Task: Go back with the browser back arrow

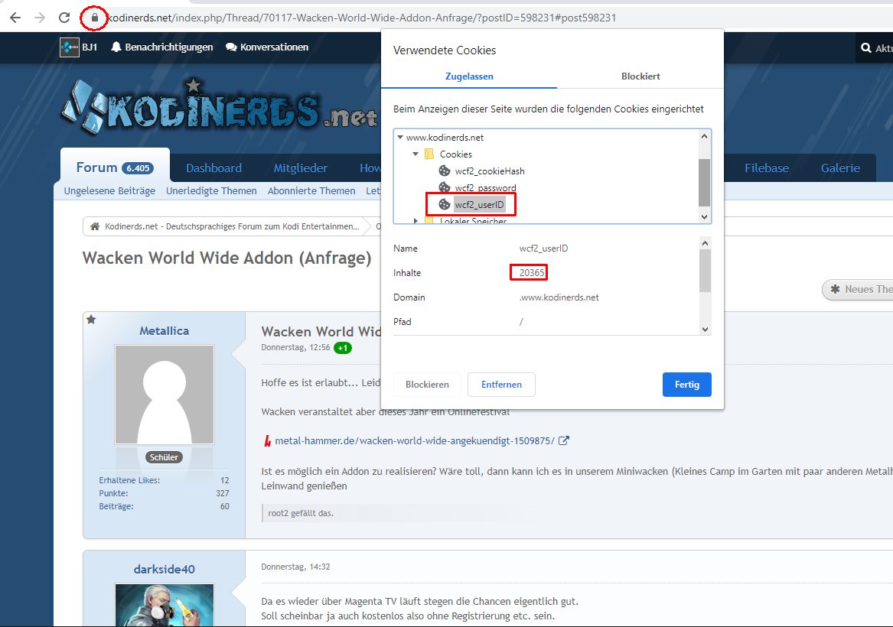Action: pyautogui.click(x=15, y=18)
